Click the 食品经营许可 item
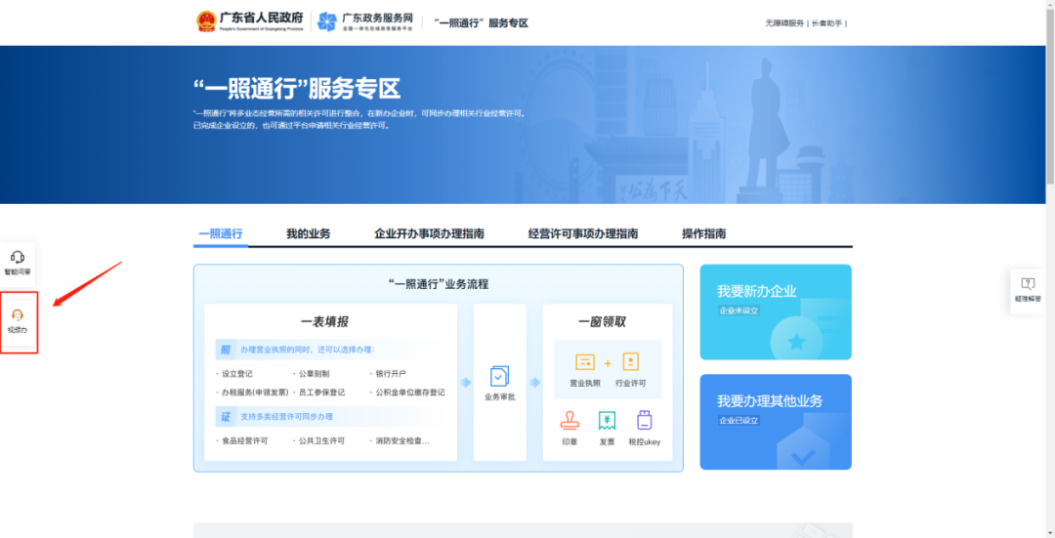1055x538 pixels. (x=245, y=441)
